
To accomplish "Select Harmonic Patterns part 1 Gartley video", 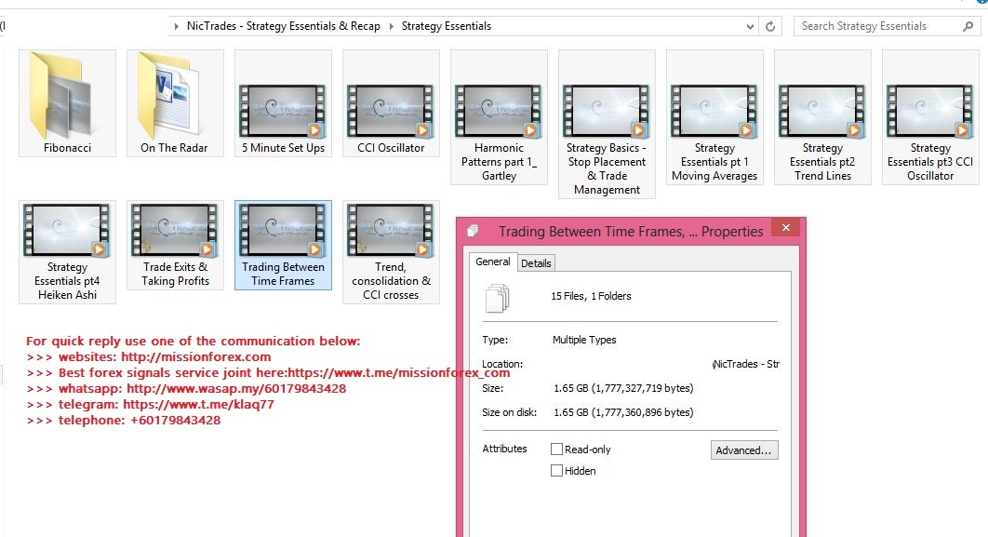I will 499,117.
